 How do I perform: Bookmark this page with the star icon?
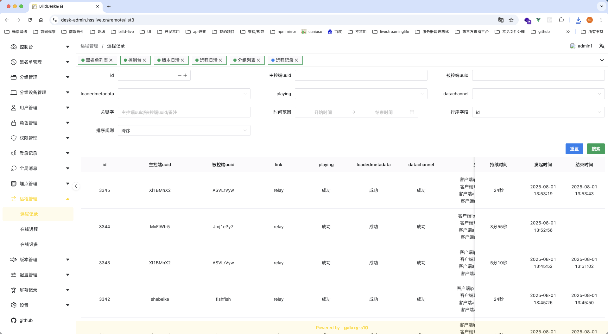click(x=511, y=20)
